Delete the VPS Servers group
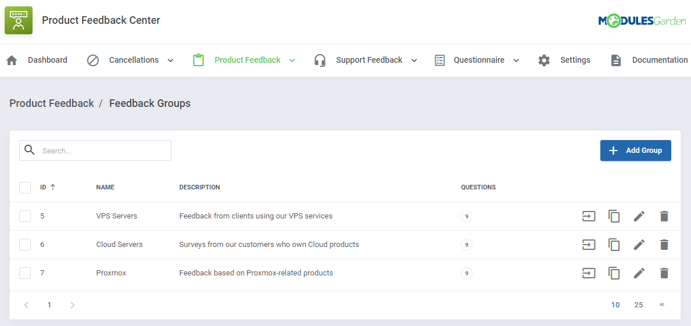 tap(664, 216)
